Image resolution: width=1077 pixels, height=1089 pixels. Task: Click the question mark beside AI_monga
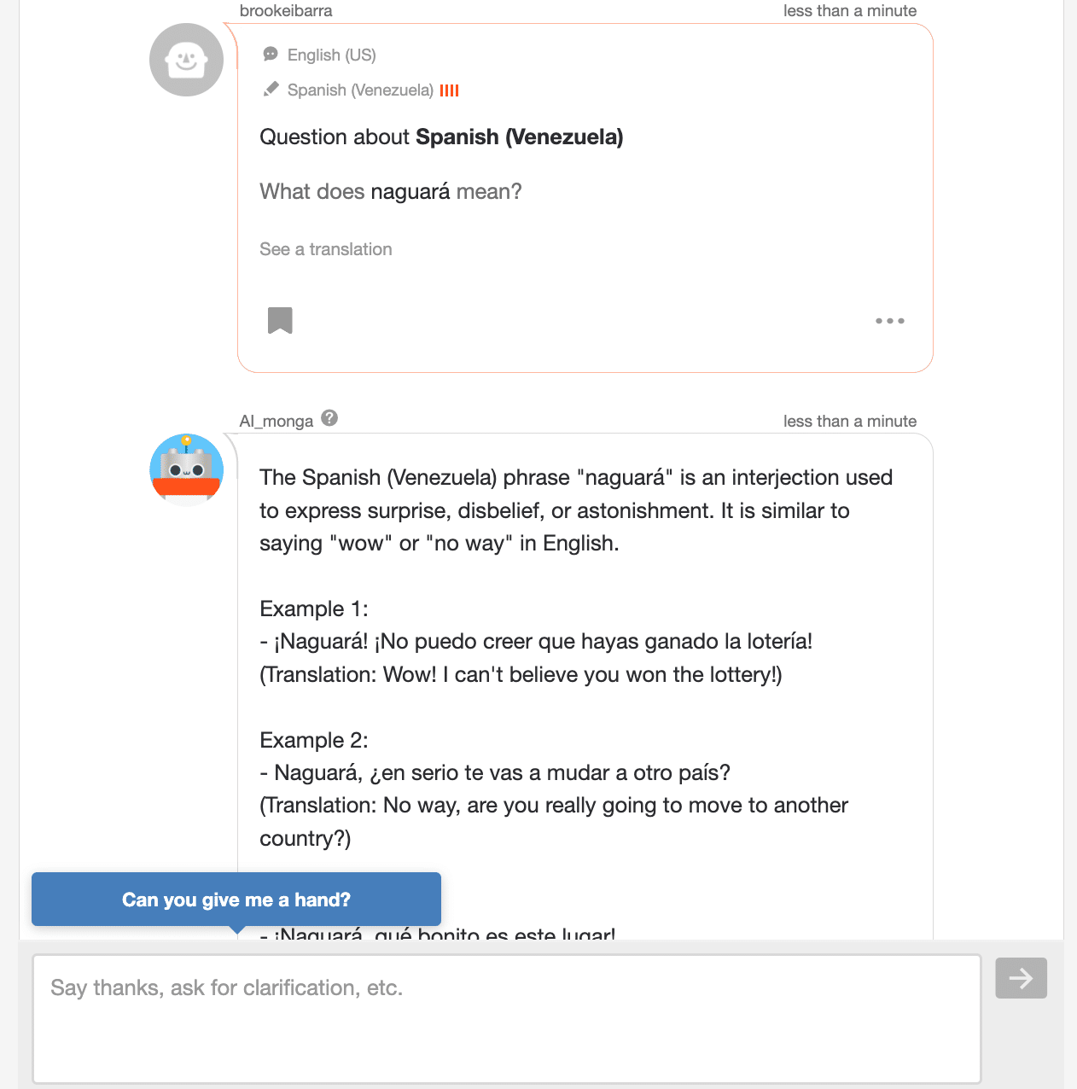[329, 418]
